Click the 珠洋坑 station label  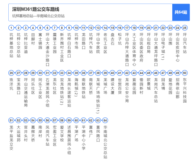[11, 84]
